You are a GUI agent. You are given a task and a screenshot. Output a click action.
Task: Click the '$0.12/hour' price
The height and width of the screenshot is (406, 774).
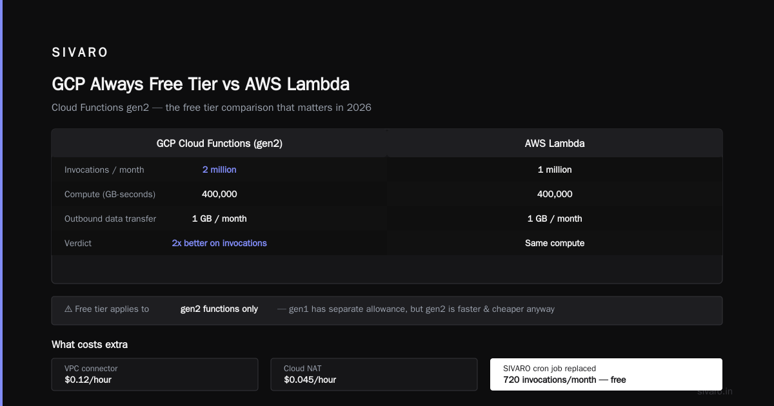(88, 380)
